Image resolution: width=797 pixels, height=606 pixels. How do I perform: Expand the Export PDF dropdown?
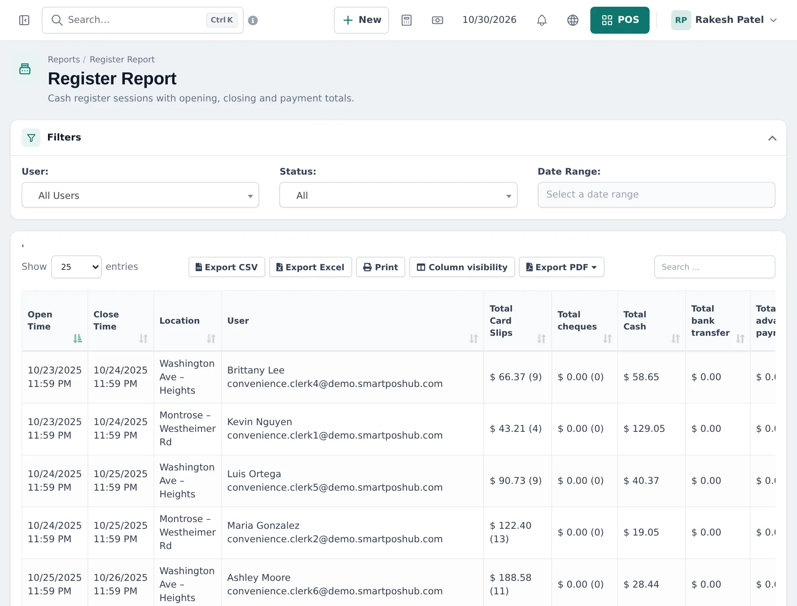(x=561, y=267)
